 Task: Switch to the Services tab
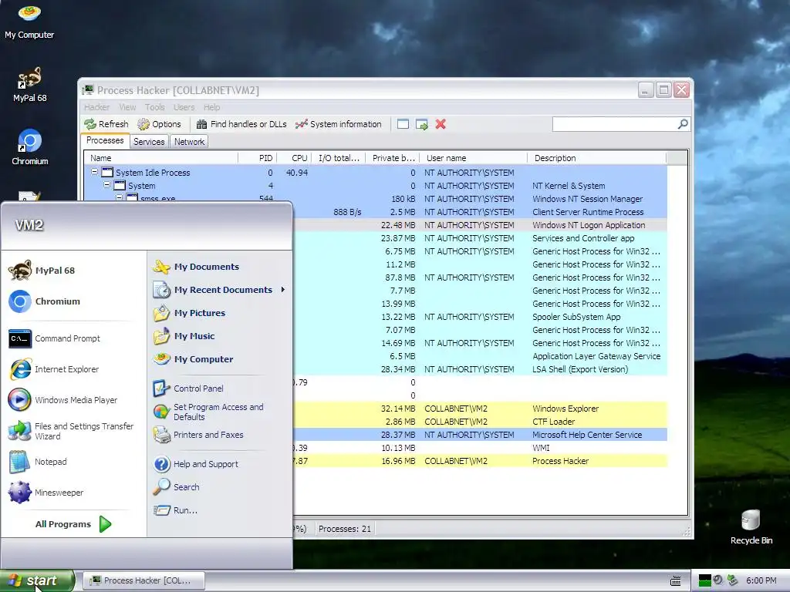tap(149, 142)
